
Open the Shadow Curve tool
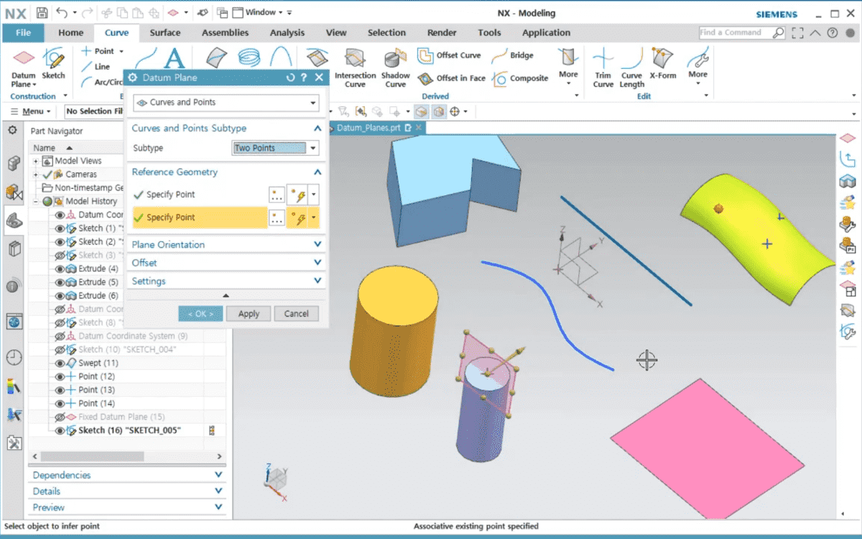tap(395, 69)
